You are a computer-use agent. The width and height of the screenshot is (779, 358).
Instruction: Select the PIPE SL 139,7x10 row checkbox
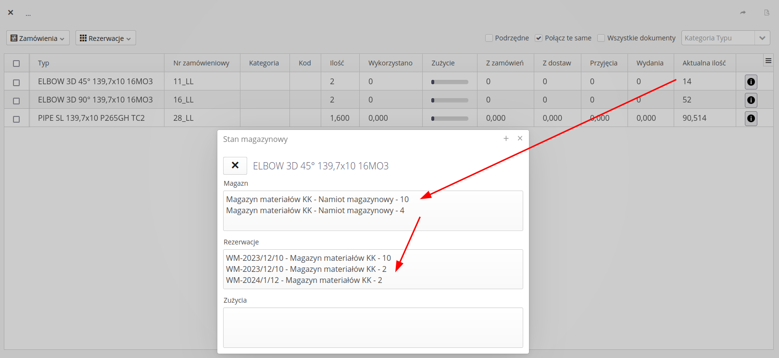click(16, 119)
